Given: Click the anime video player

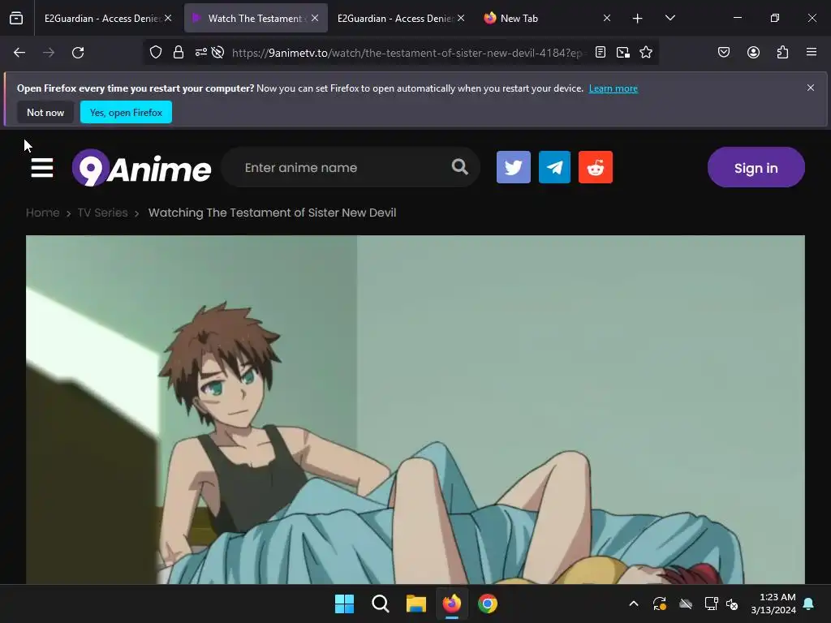Looking at the screenshot, I should [415, 410].
